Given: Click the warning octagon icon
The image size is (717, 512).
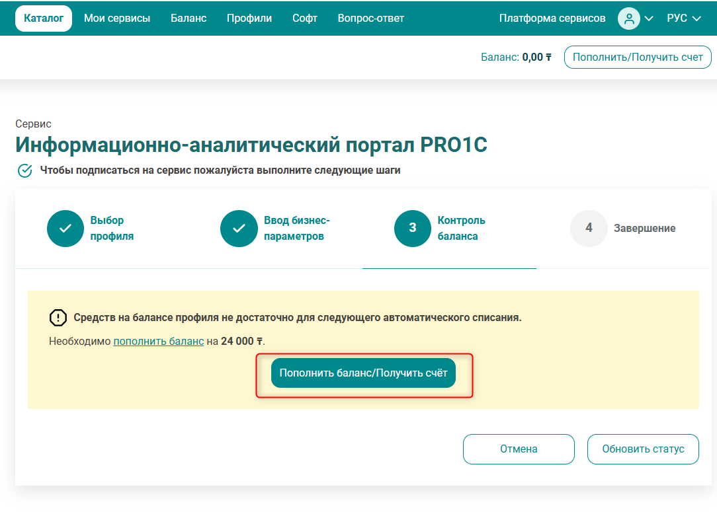Looking at the screenshot, I should tap(58, 318).
